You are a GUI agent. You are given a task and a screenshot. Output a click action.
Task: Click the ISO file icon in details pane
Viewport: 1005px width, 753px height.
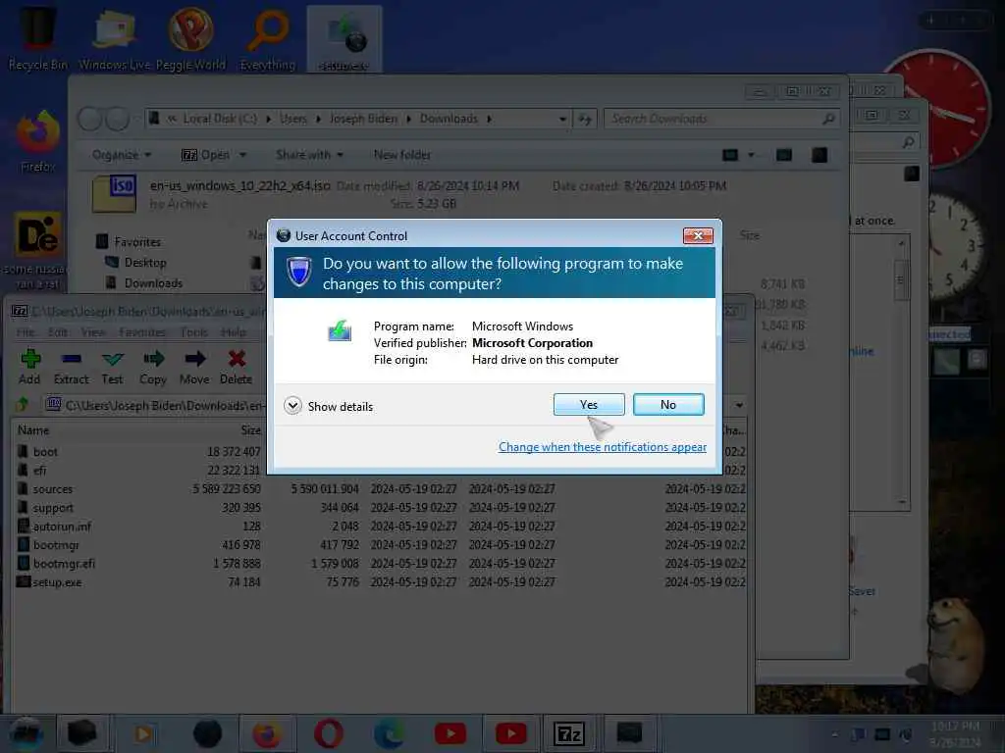(114, 193)
